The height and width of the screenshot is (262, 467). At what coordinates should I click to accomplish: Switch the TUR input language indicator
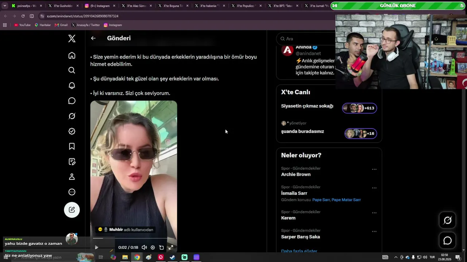pyautogui.click(x=432, y=257)
